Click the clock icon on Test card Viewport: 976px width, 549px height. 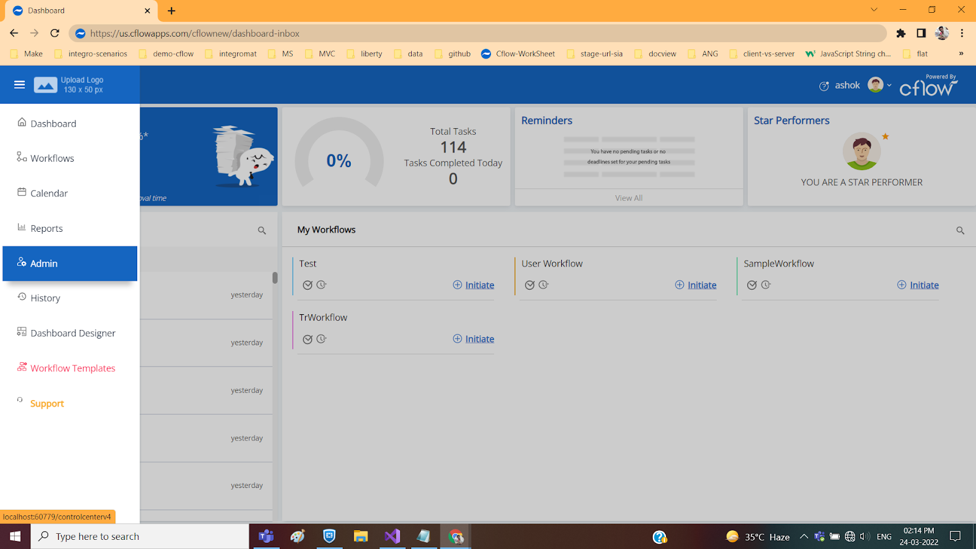[x=321, y=285]
